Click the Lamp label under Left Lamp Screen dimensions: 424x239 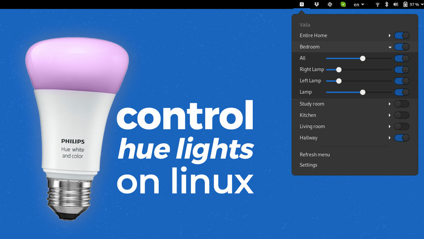306,92
